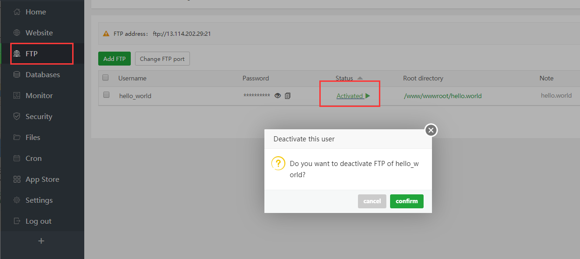The image size is (580, 259).
Task: Reveal password with the eye icon
Action: tap(278, 96)
